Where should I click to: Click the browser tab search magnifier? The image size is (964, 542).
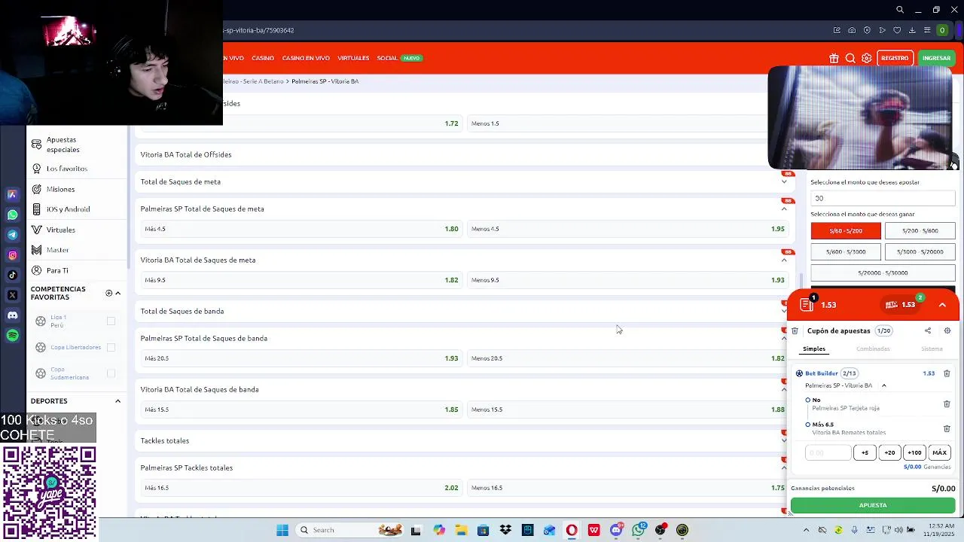click(900, 10)
